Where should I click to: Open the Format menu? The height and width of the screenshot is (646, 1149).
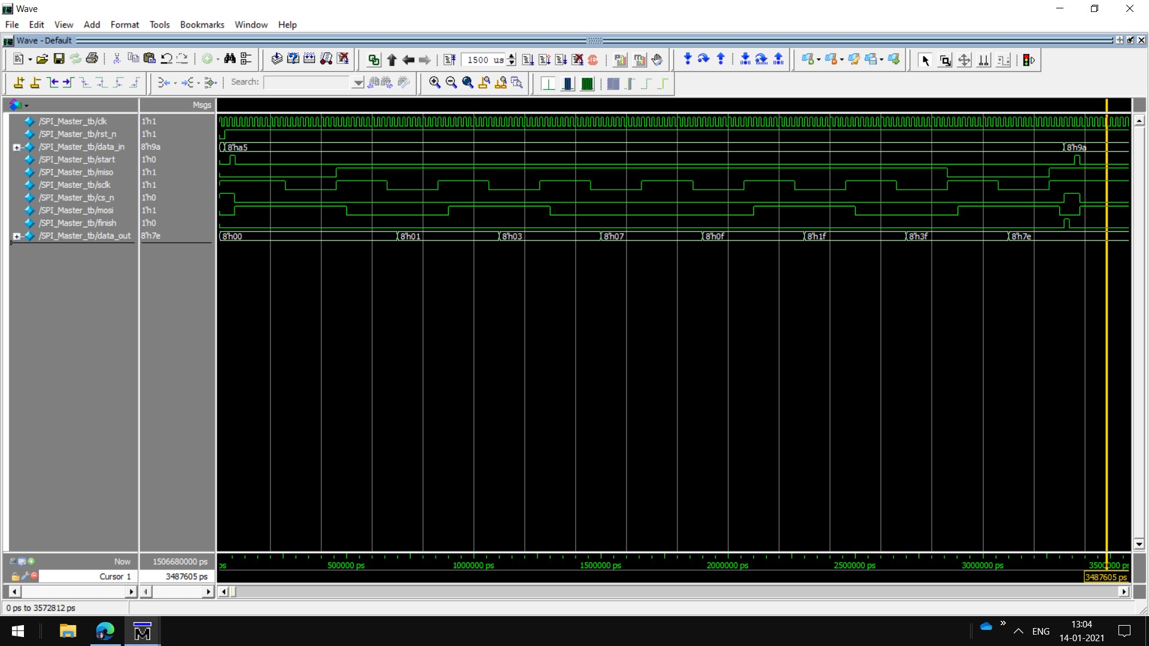coord(124,25)
